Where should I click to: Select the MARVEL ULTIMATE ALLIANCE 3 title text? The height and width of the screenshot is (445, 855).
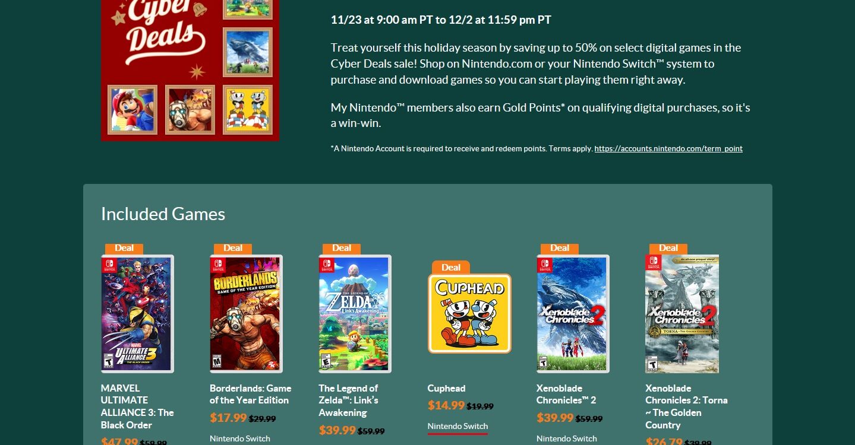click(137, 406)
